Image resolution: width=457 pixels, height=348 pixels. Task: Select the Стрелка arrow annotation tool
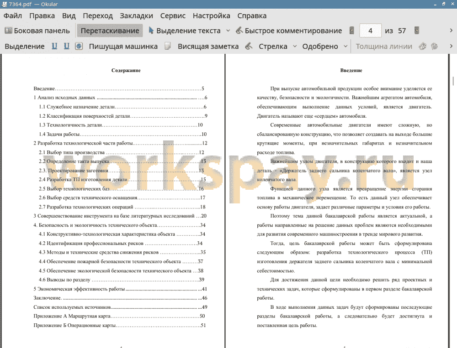(273, 46)
